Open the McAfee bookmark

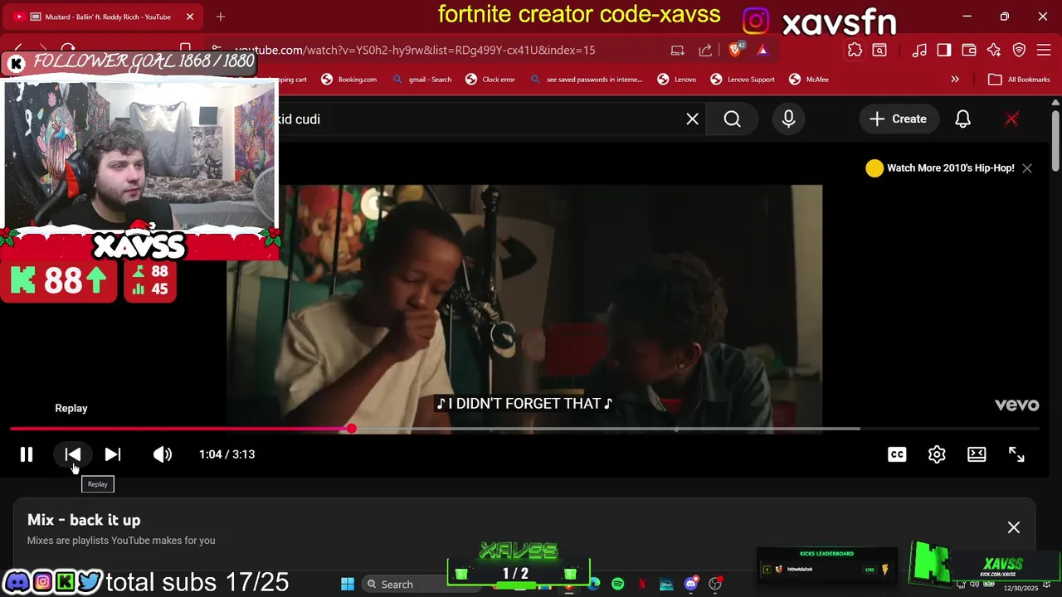[x=809, y=80]
